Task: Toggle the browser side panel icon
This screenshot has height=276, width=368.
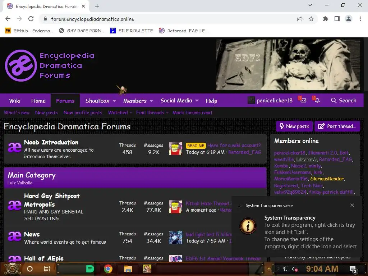Action: [337, 19]
